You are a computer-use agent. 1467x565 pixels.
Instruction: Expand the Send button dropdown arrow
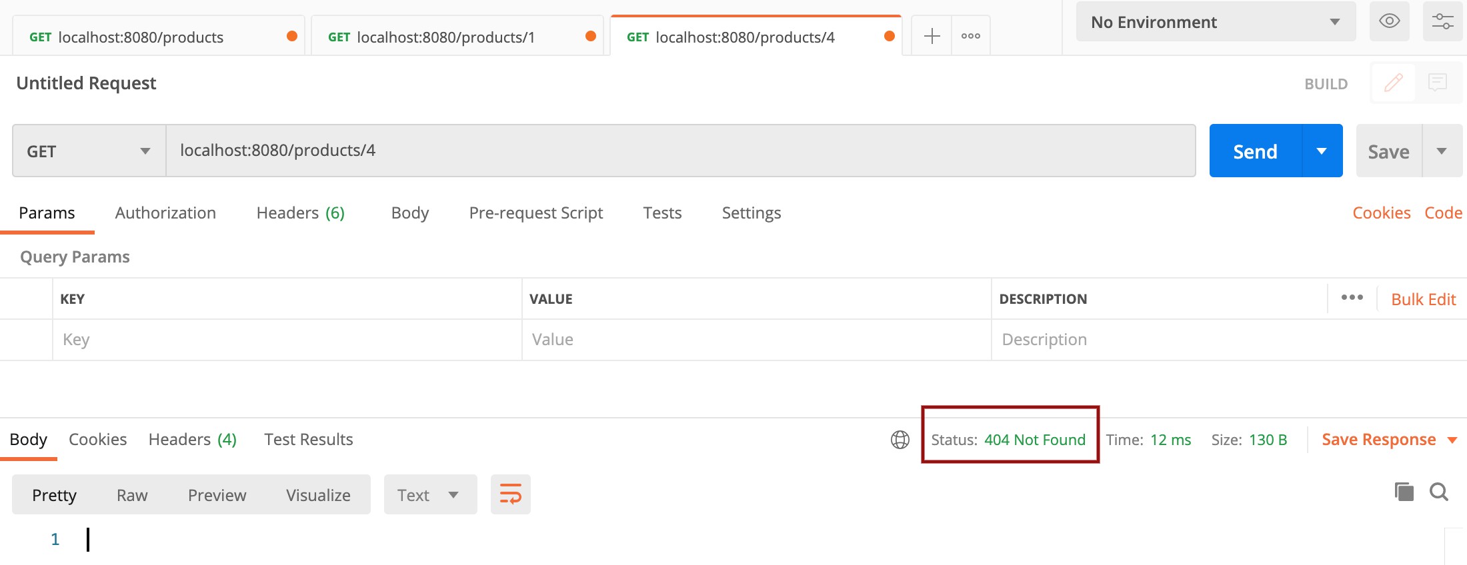1322,151
